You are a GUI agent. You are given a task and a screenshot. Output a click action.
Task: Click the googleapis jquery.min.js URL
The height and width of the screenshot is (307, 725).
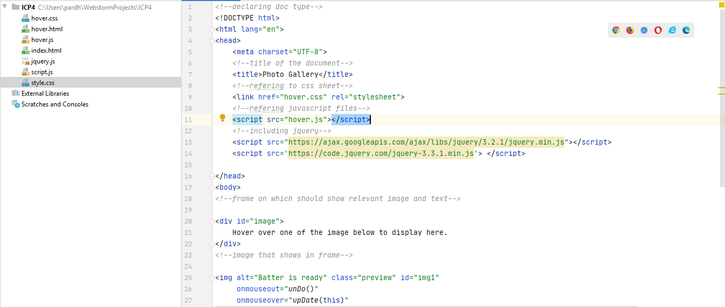pyautogui.click(x=426, y=142)
